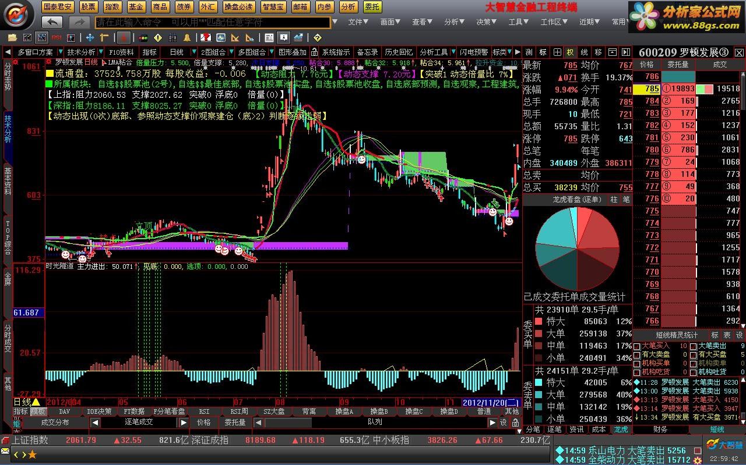Click the 龙虎看盘 pie chart
This screenshot has width=746, height=465.
578,249
